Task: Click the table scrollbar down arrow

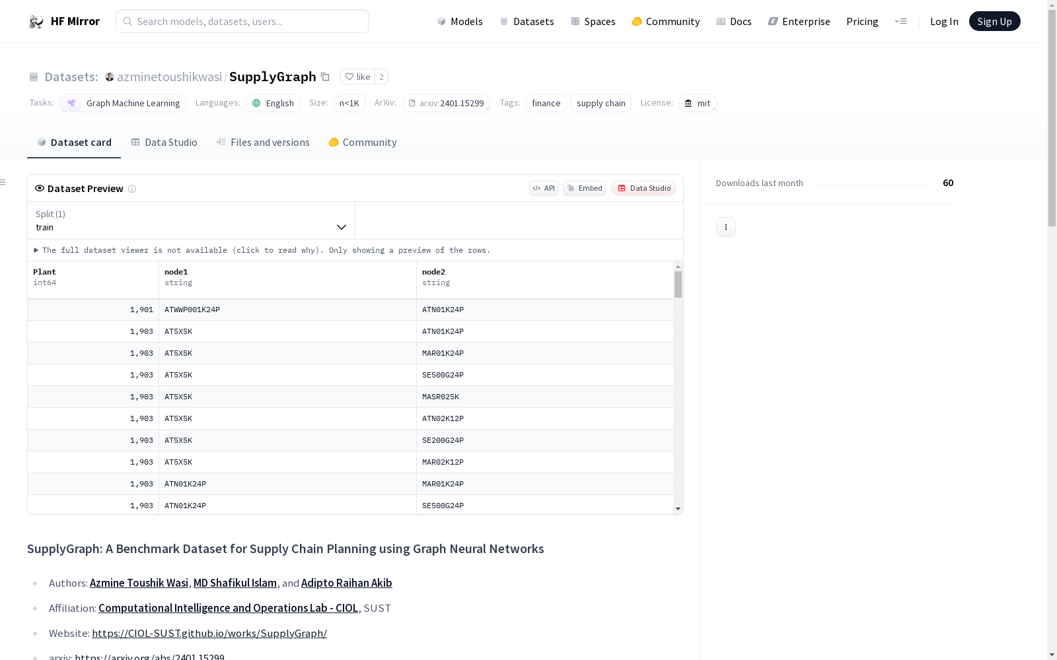Action: 678,509
